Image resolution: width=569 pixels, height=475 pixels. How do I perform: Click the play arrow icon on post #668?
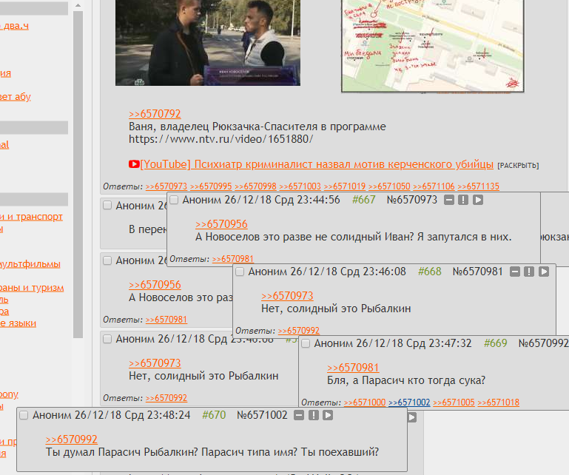[544, 272]
